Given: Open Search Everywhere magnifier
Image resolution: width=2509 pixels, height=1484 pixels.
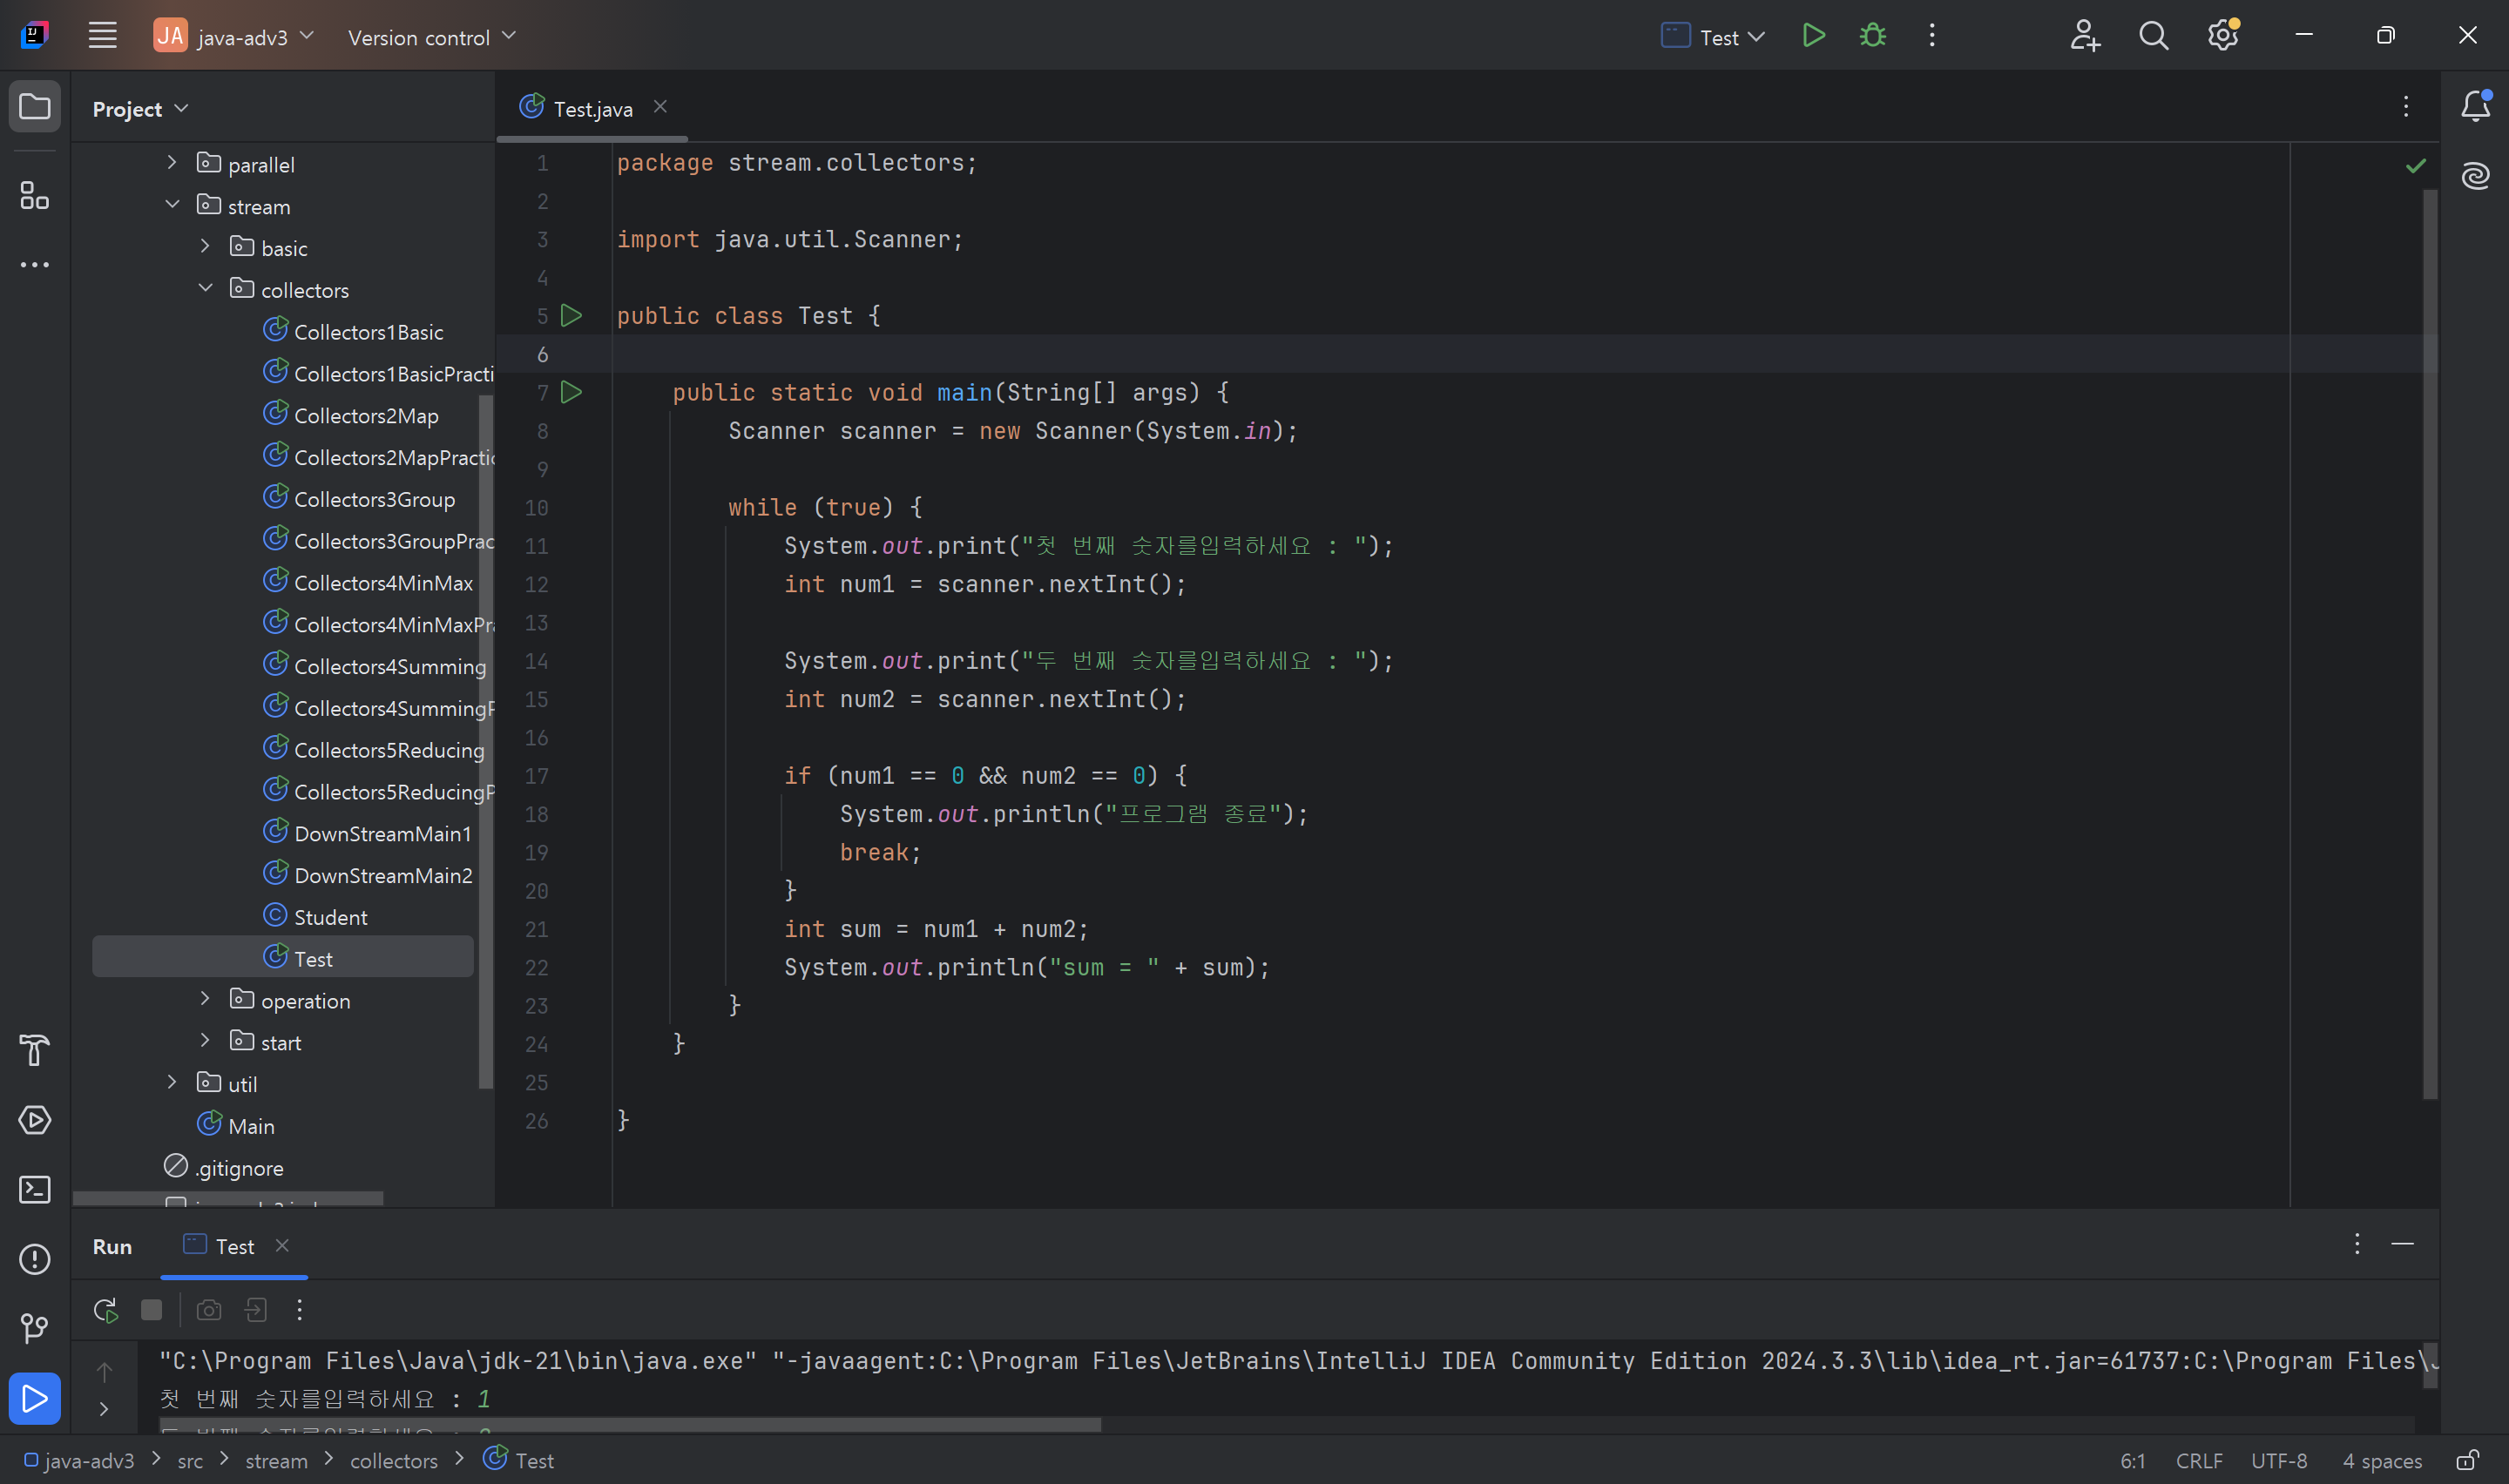Looking at the screenshot, I should [x=2153, y=36].
